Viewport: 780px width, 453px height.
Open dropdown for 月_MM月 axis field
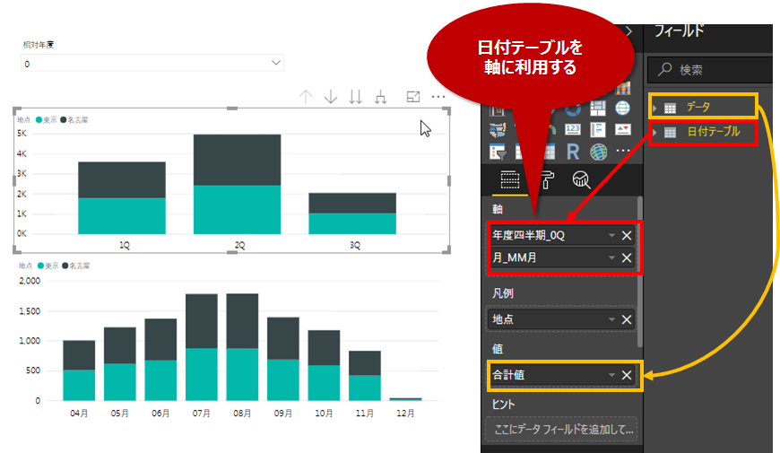click(611, 257)
